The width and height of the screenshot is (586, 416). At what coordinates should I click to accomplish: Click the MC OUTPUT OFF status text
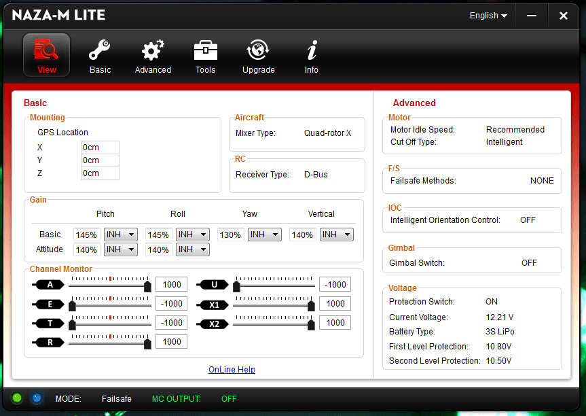[x=229, y=398]
